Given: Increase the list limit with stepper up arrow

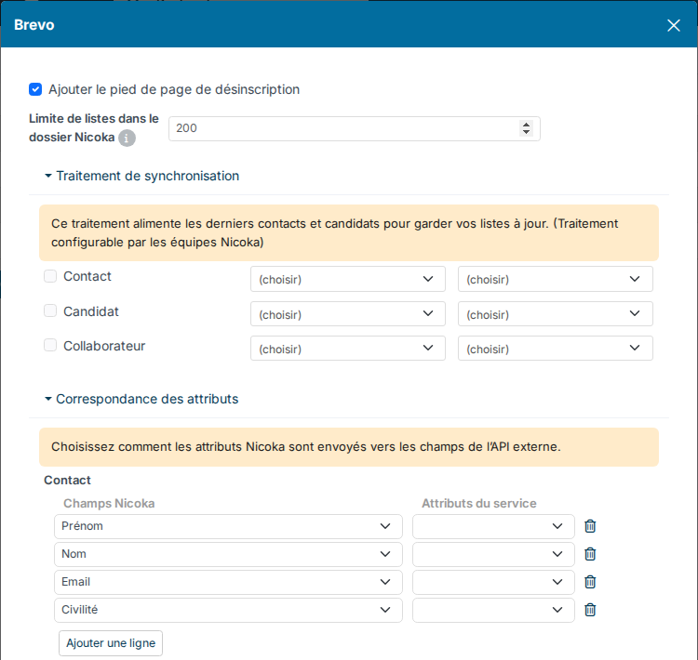Looking at the screenshot, I should tap(526, 125).
